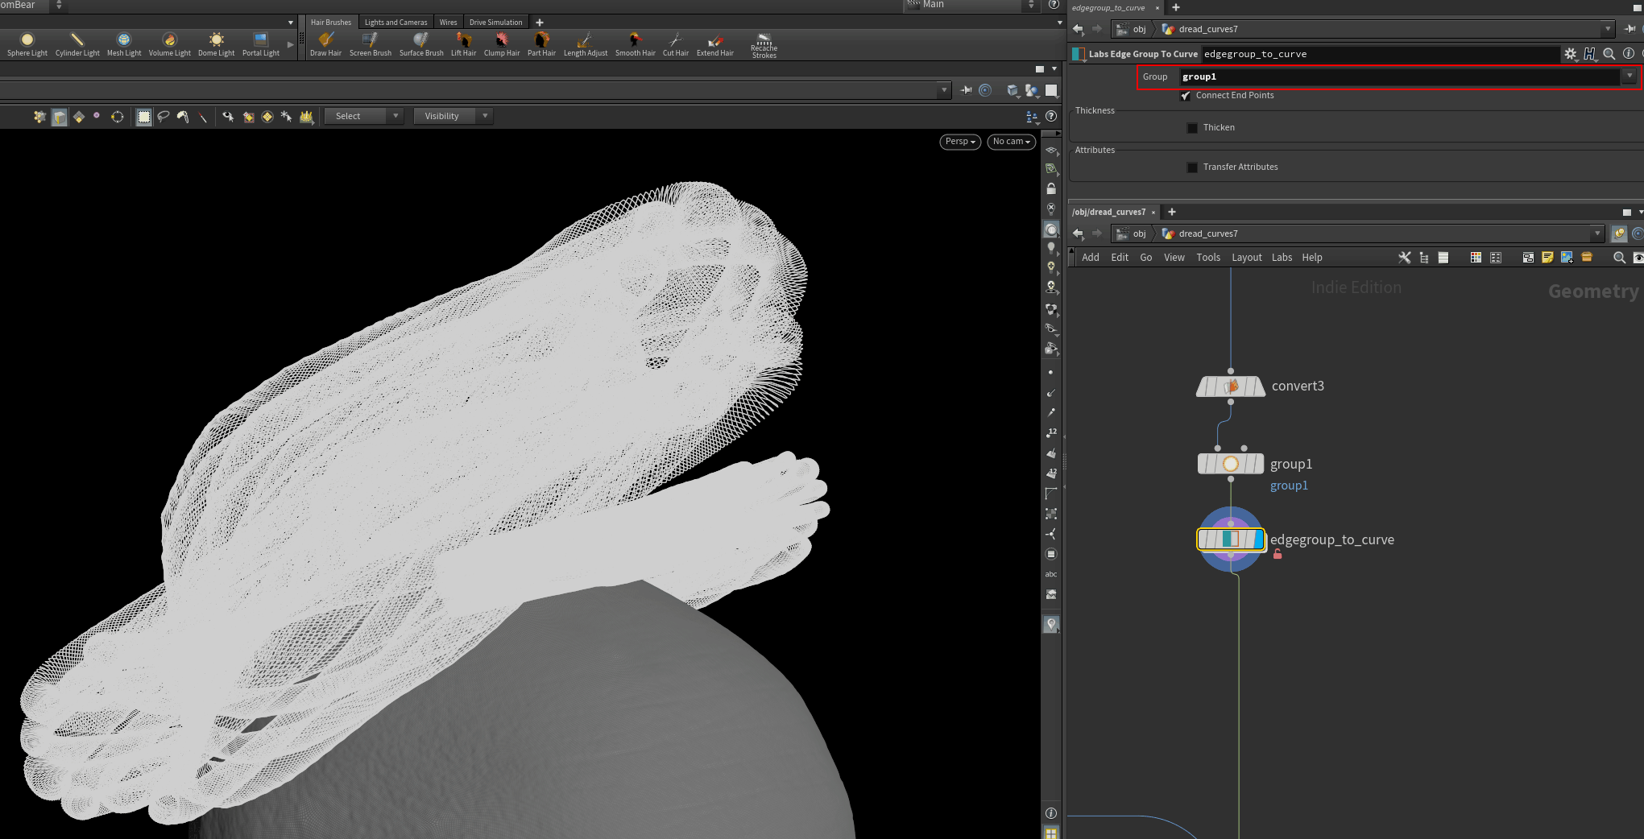
Task: Open the node color palette
Action: (x=1476, y=258)
